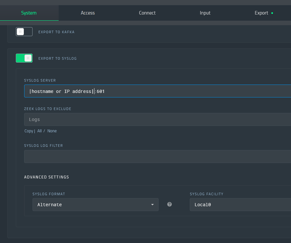Open the Syslog Facility Local0 dropdown
This screenshot has height=243, width=291.
240,205
